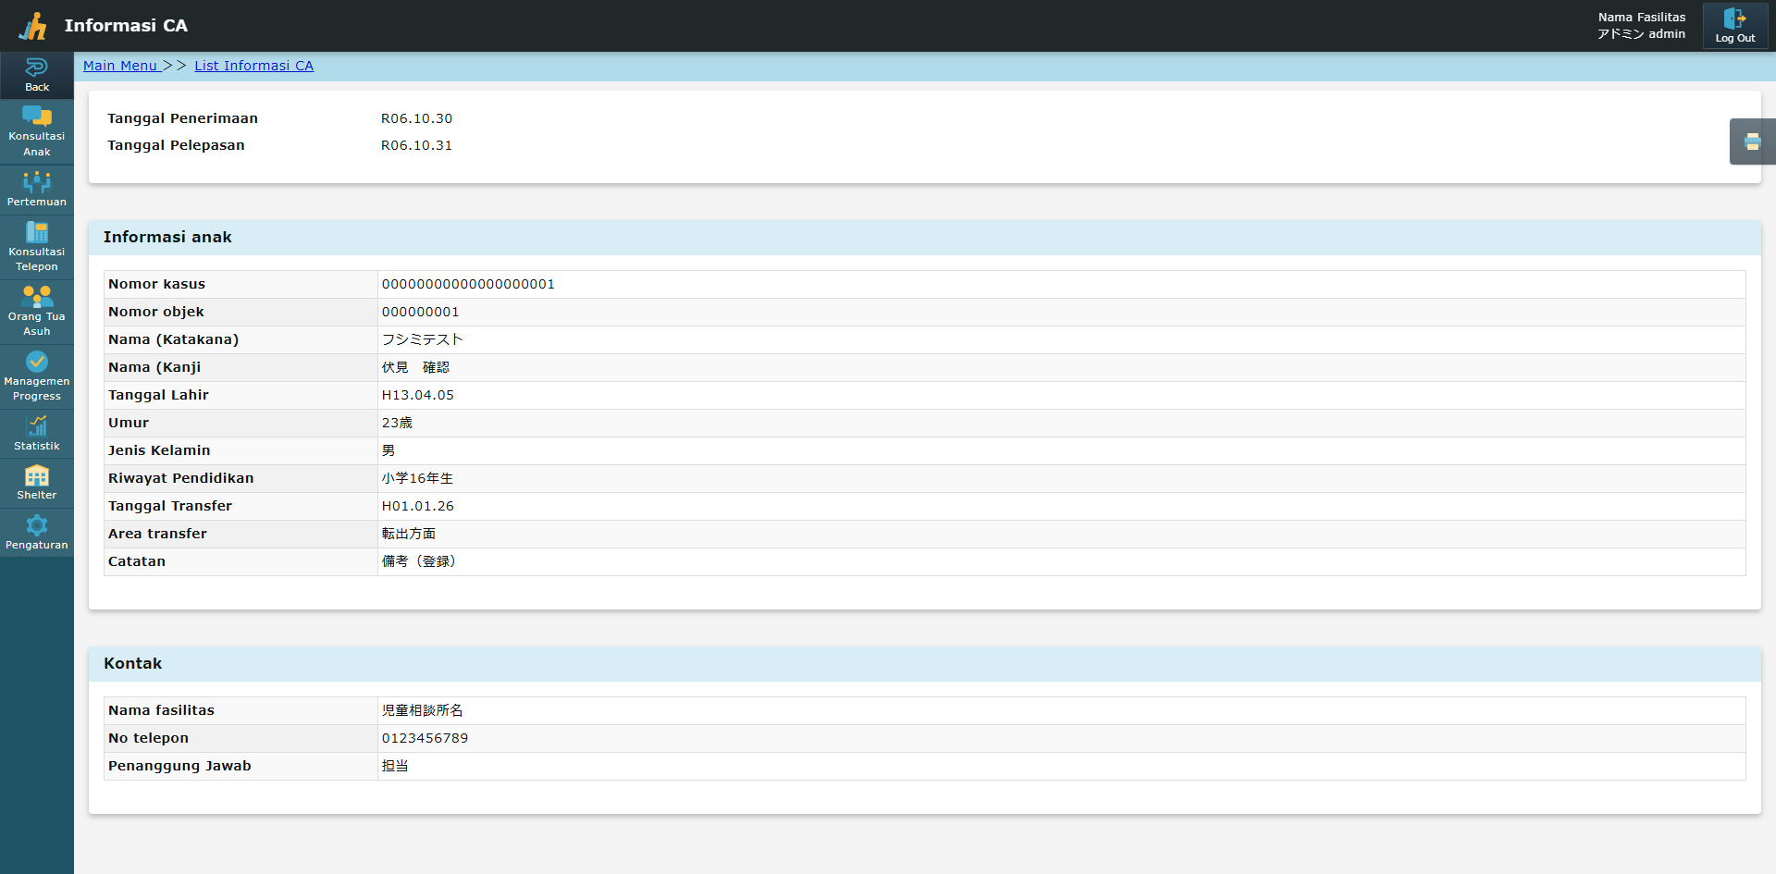Click the Nama Fasilitas admin user label
Screen dimensions: 1776x874
pos(1641,26)
